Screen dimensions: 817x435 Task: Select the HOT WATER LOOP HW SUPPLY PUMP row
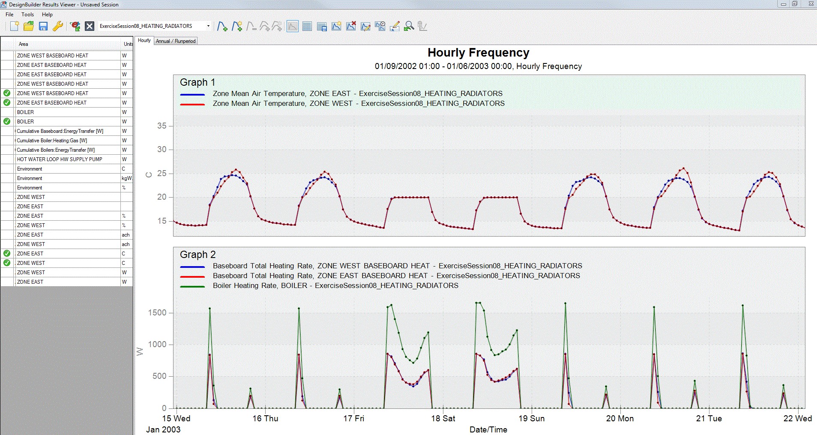(x=60, y=159)
